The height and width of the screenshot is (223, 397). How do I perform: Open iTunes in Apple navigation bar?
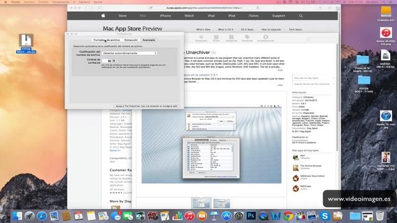(254, 15)
